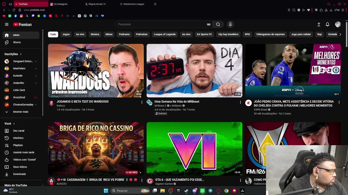Viewport: 348px width, 195px height.
Task: Open WhatsApp from the taskbar
Action: (x=202, y=191)
